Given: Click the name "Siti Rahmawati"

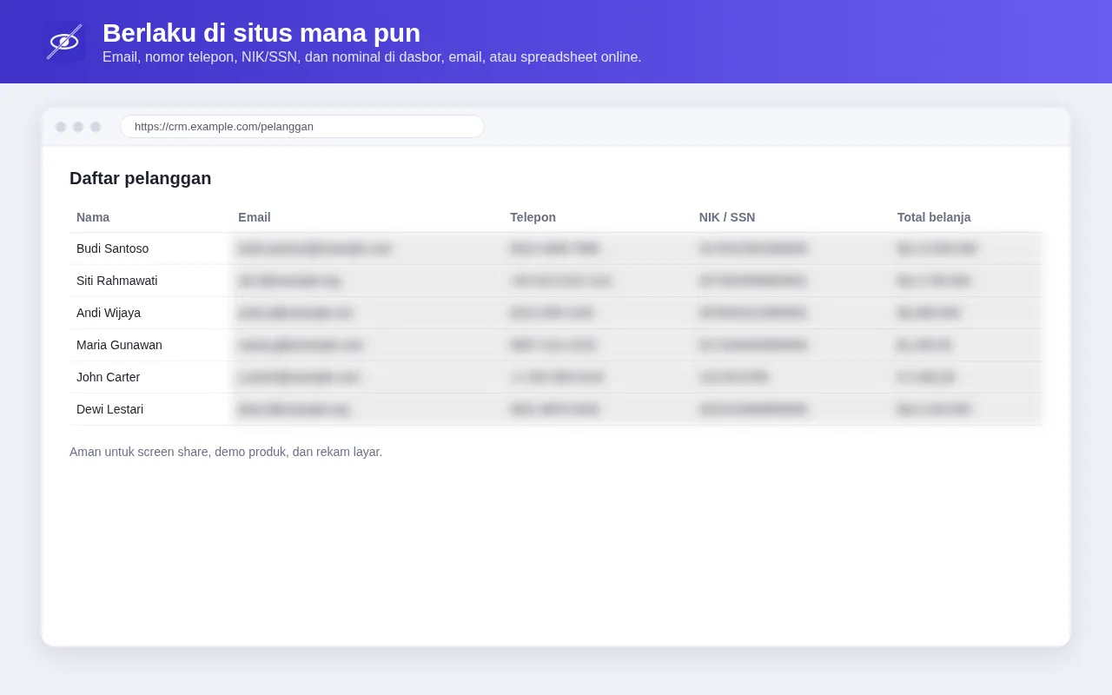Looking at the screenshot, I should 117,281.
